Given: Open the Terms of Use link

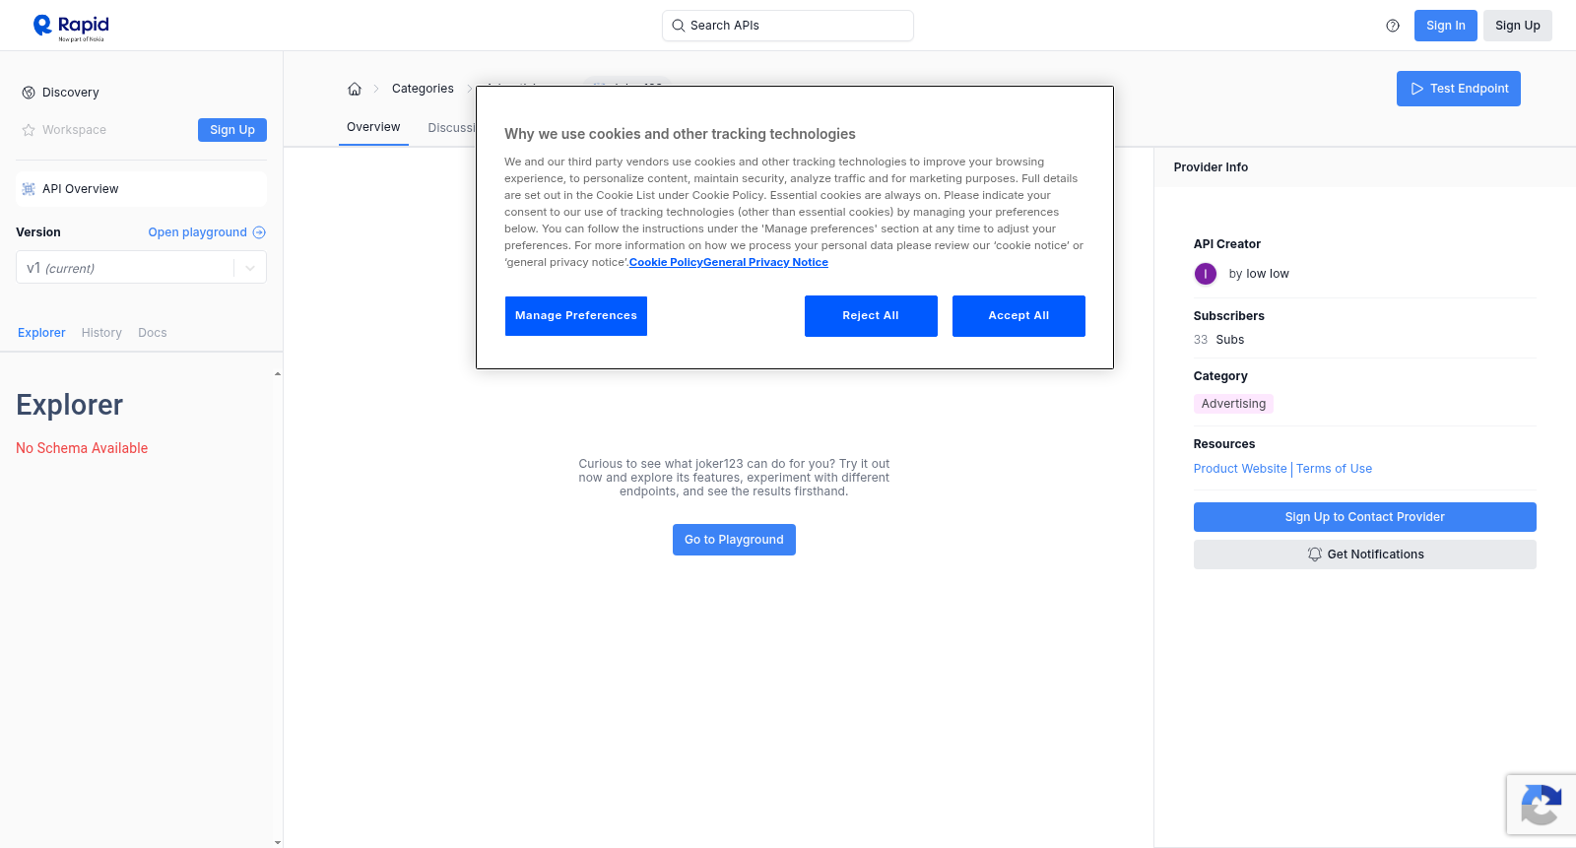Looking at the screenshot, I should (x=1334, y=469).
